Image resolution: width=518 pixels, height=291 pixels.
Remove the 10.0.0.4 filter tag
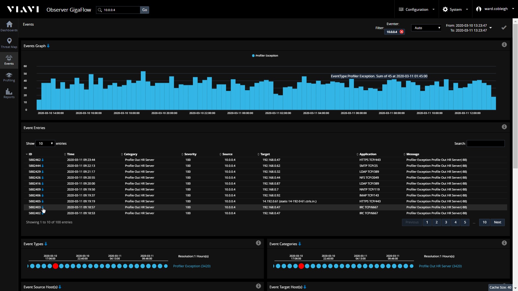(x=401, y=32)
